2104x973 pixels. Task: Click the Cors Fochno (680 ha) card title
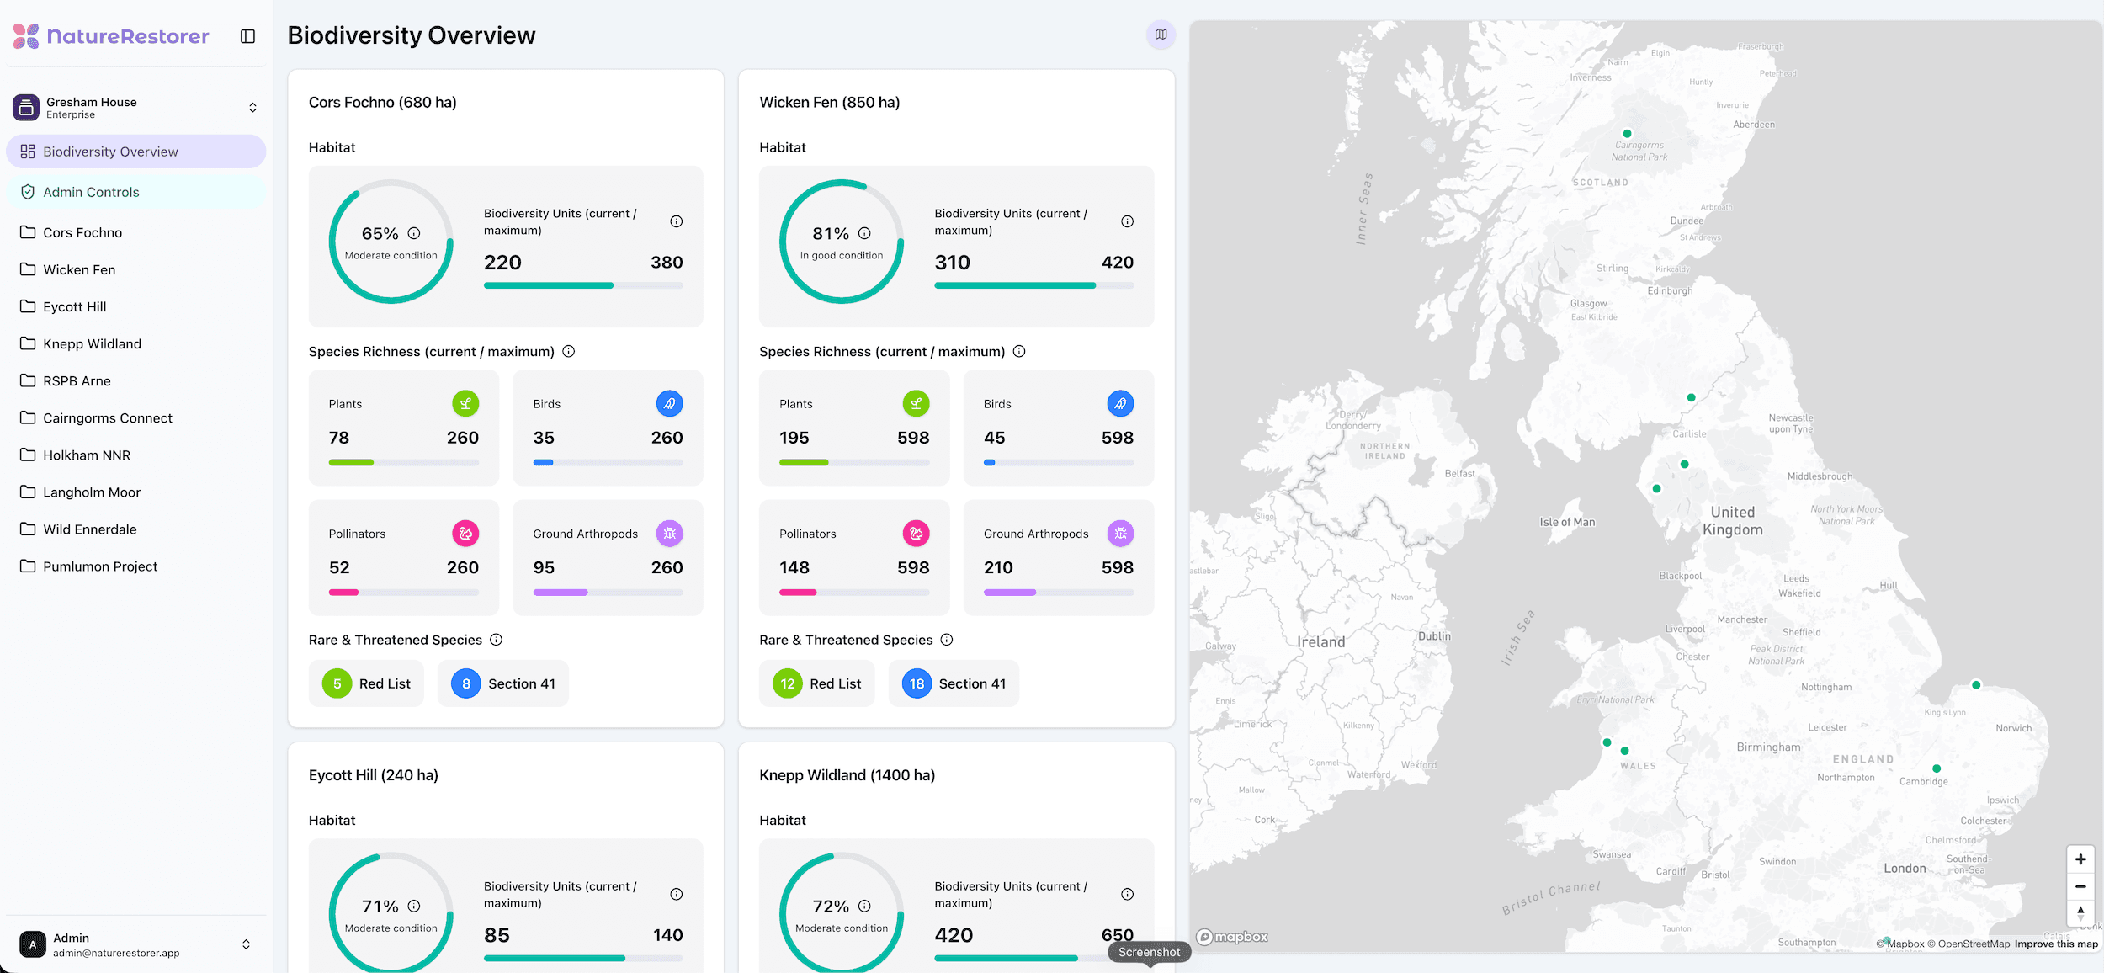pyautogui.click(x=383, y=102)
